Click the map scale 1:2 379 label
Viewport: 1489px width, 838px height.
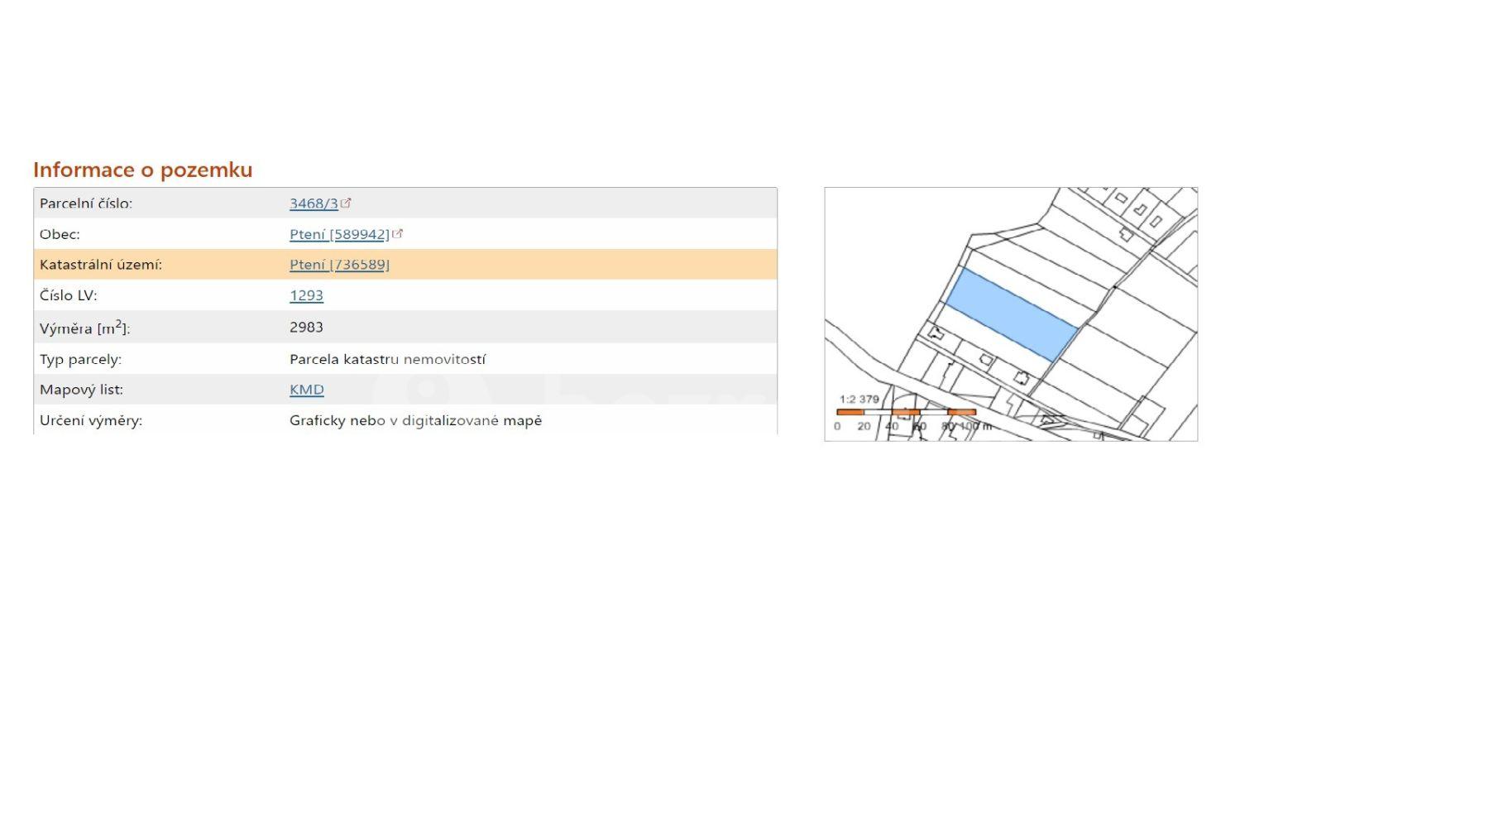[859, 399]
